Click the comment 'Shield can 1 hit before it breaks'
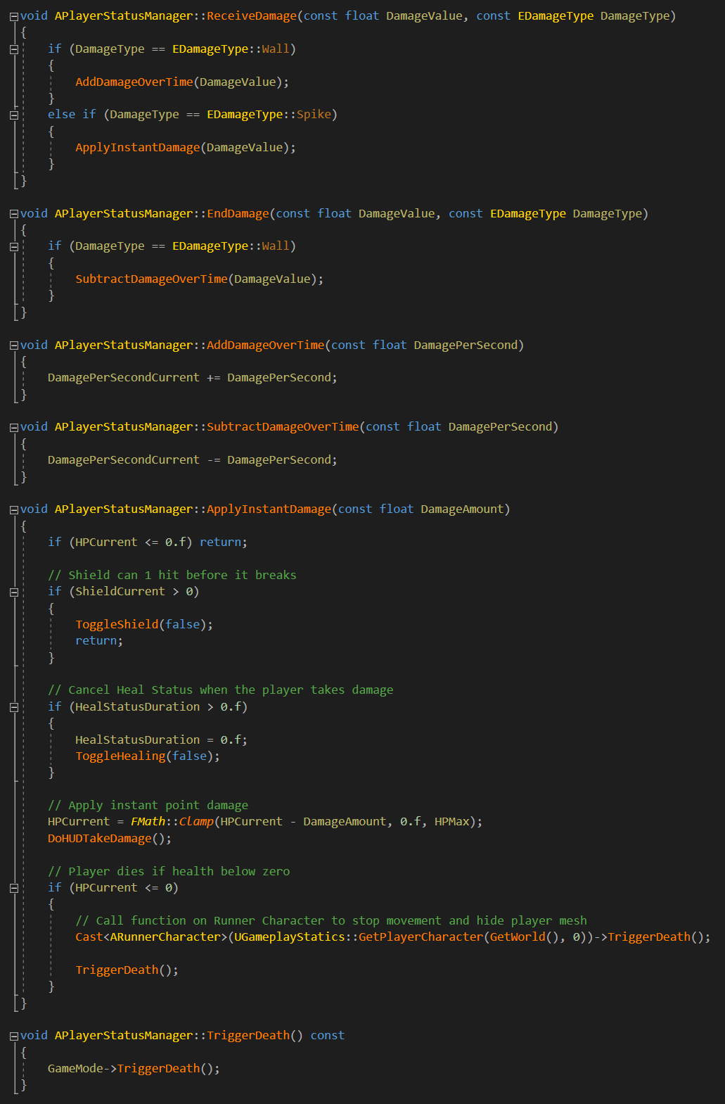This screenshot has width=725, height=1104. tap(172, 576)
